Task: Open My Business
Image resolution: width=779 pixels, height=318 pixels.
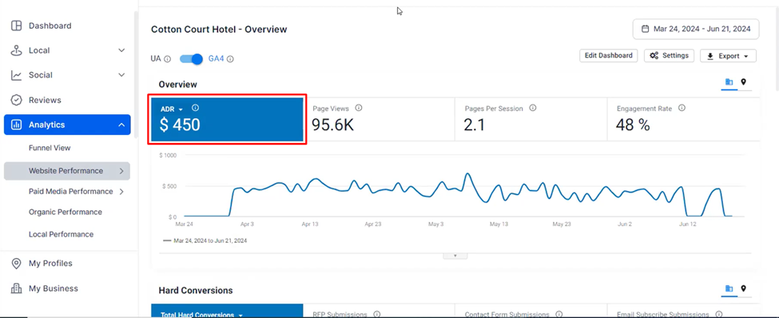Action: pyautogui.click(x=54, y=288)
